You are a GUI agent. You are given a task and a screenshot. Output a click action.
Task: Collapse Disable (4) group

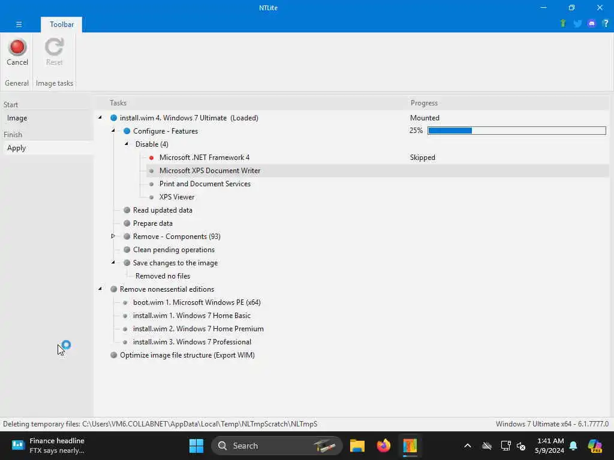(x=126, y=144)
